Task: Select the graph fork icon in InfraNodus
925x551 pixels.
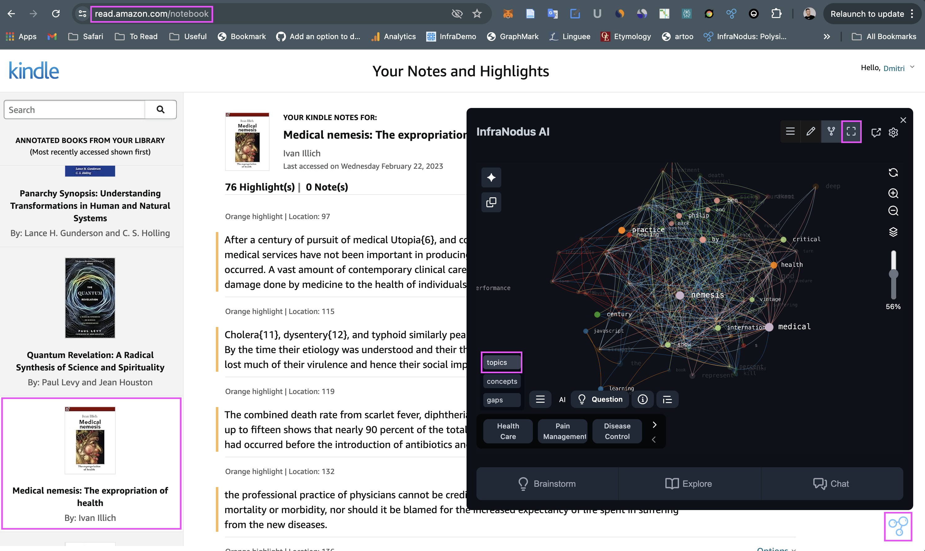Action: [x=831, y=132]
